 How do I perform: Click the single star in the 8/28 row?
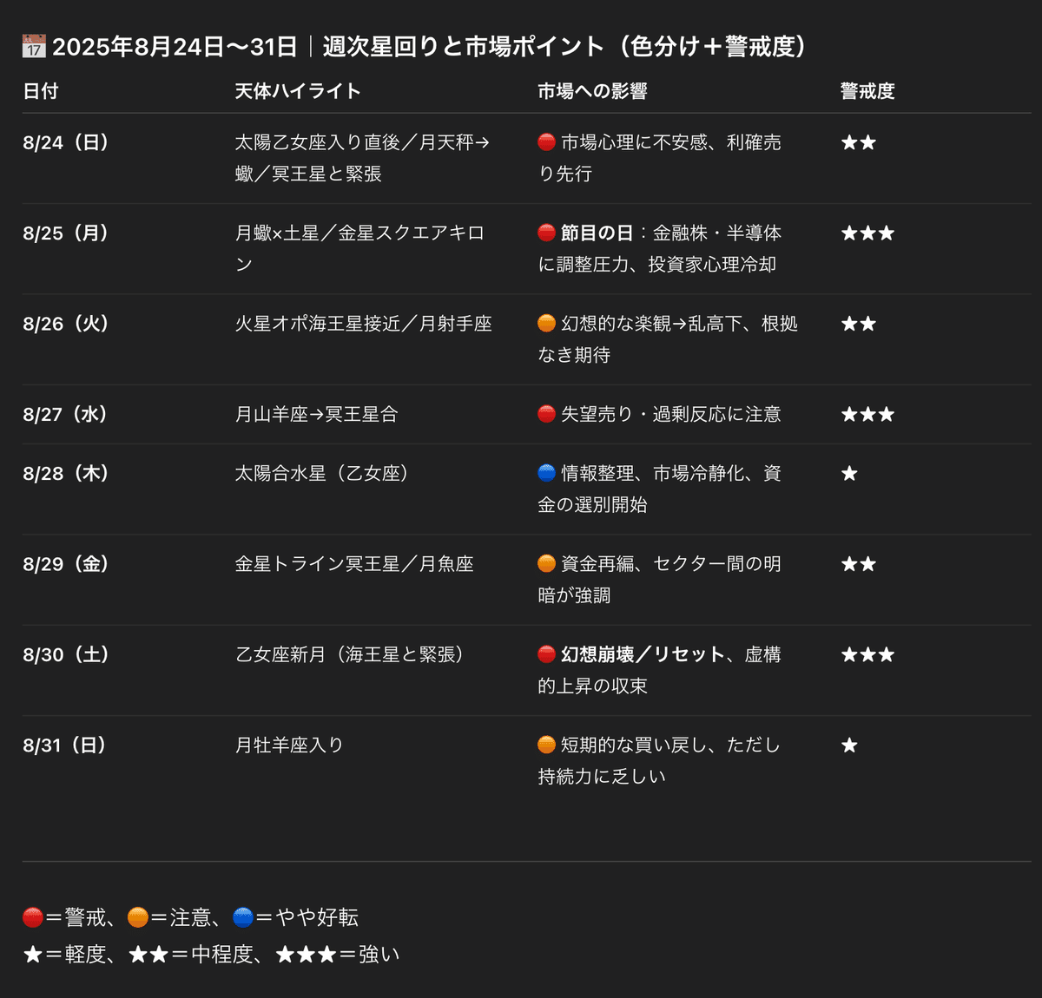(849, 473)
